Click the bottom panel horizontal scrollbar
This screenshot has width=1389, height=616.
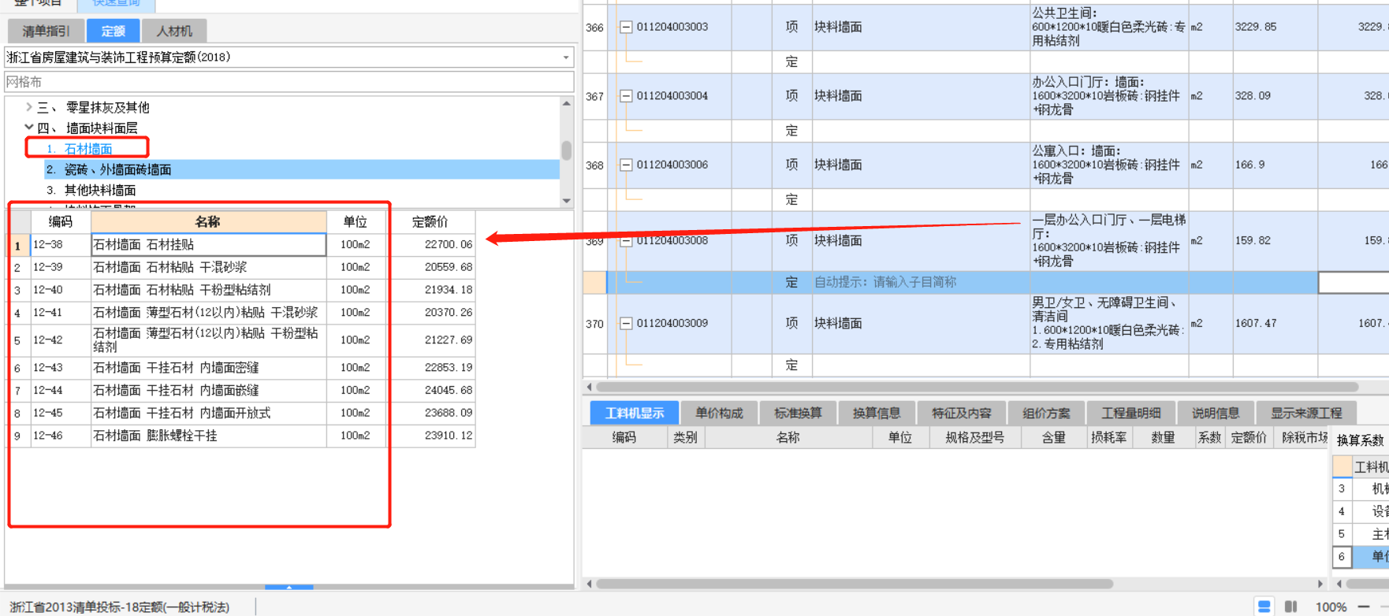[855, 584]
